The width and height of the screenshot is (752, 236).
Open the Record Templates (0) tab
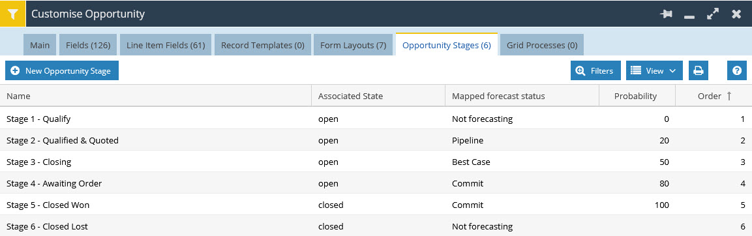(x=263, y=45)
